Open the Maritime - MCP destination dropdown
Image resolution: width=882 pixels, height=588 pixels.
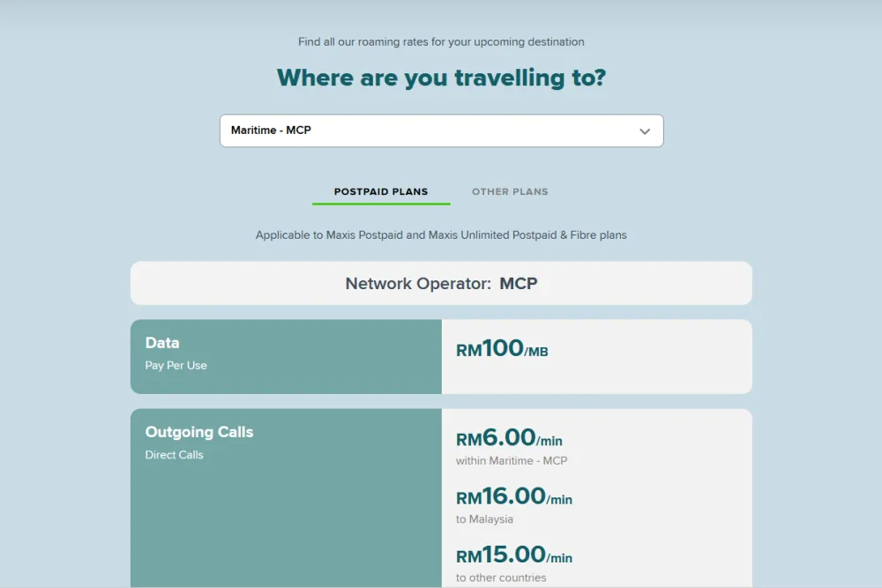442,131
